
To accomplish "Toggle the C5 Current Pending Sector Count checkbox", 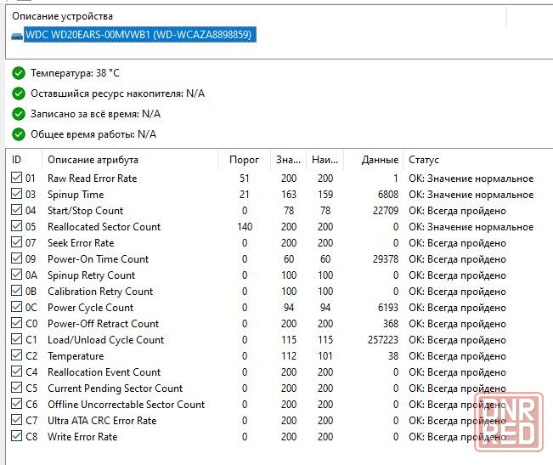I will click(x=17, y=388).
